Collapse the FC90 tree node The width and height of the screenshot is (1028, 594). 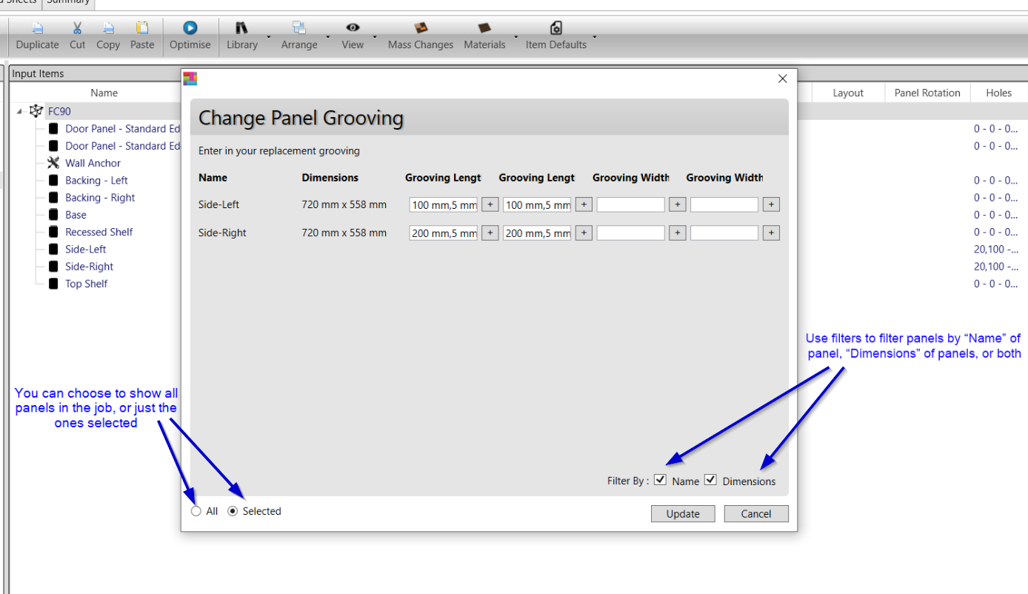click(x=19, y=111)
